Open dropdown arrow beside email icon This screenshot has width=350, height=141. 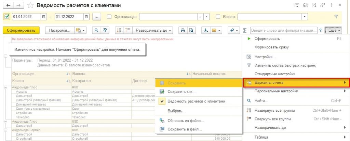click(x=220, y=30)
